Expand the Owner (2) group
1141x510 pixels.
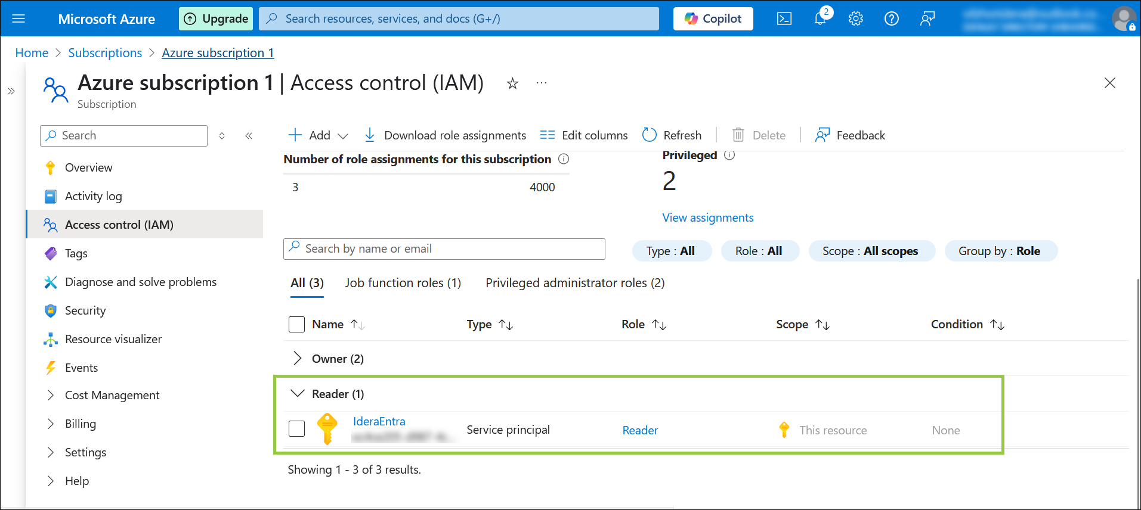[297, 359]
